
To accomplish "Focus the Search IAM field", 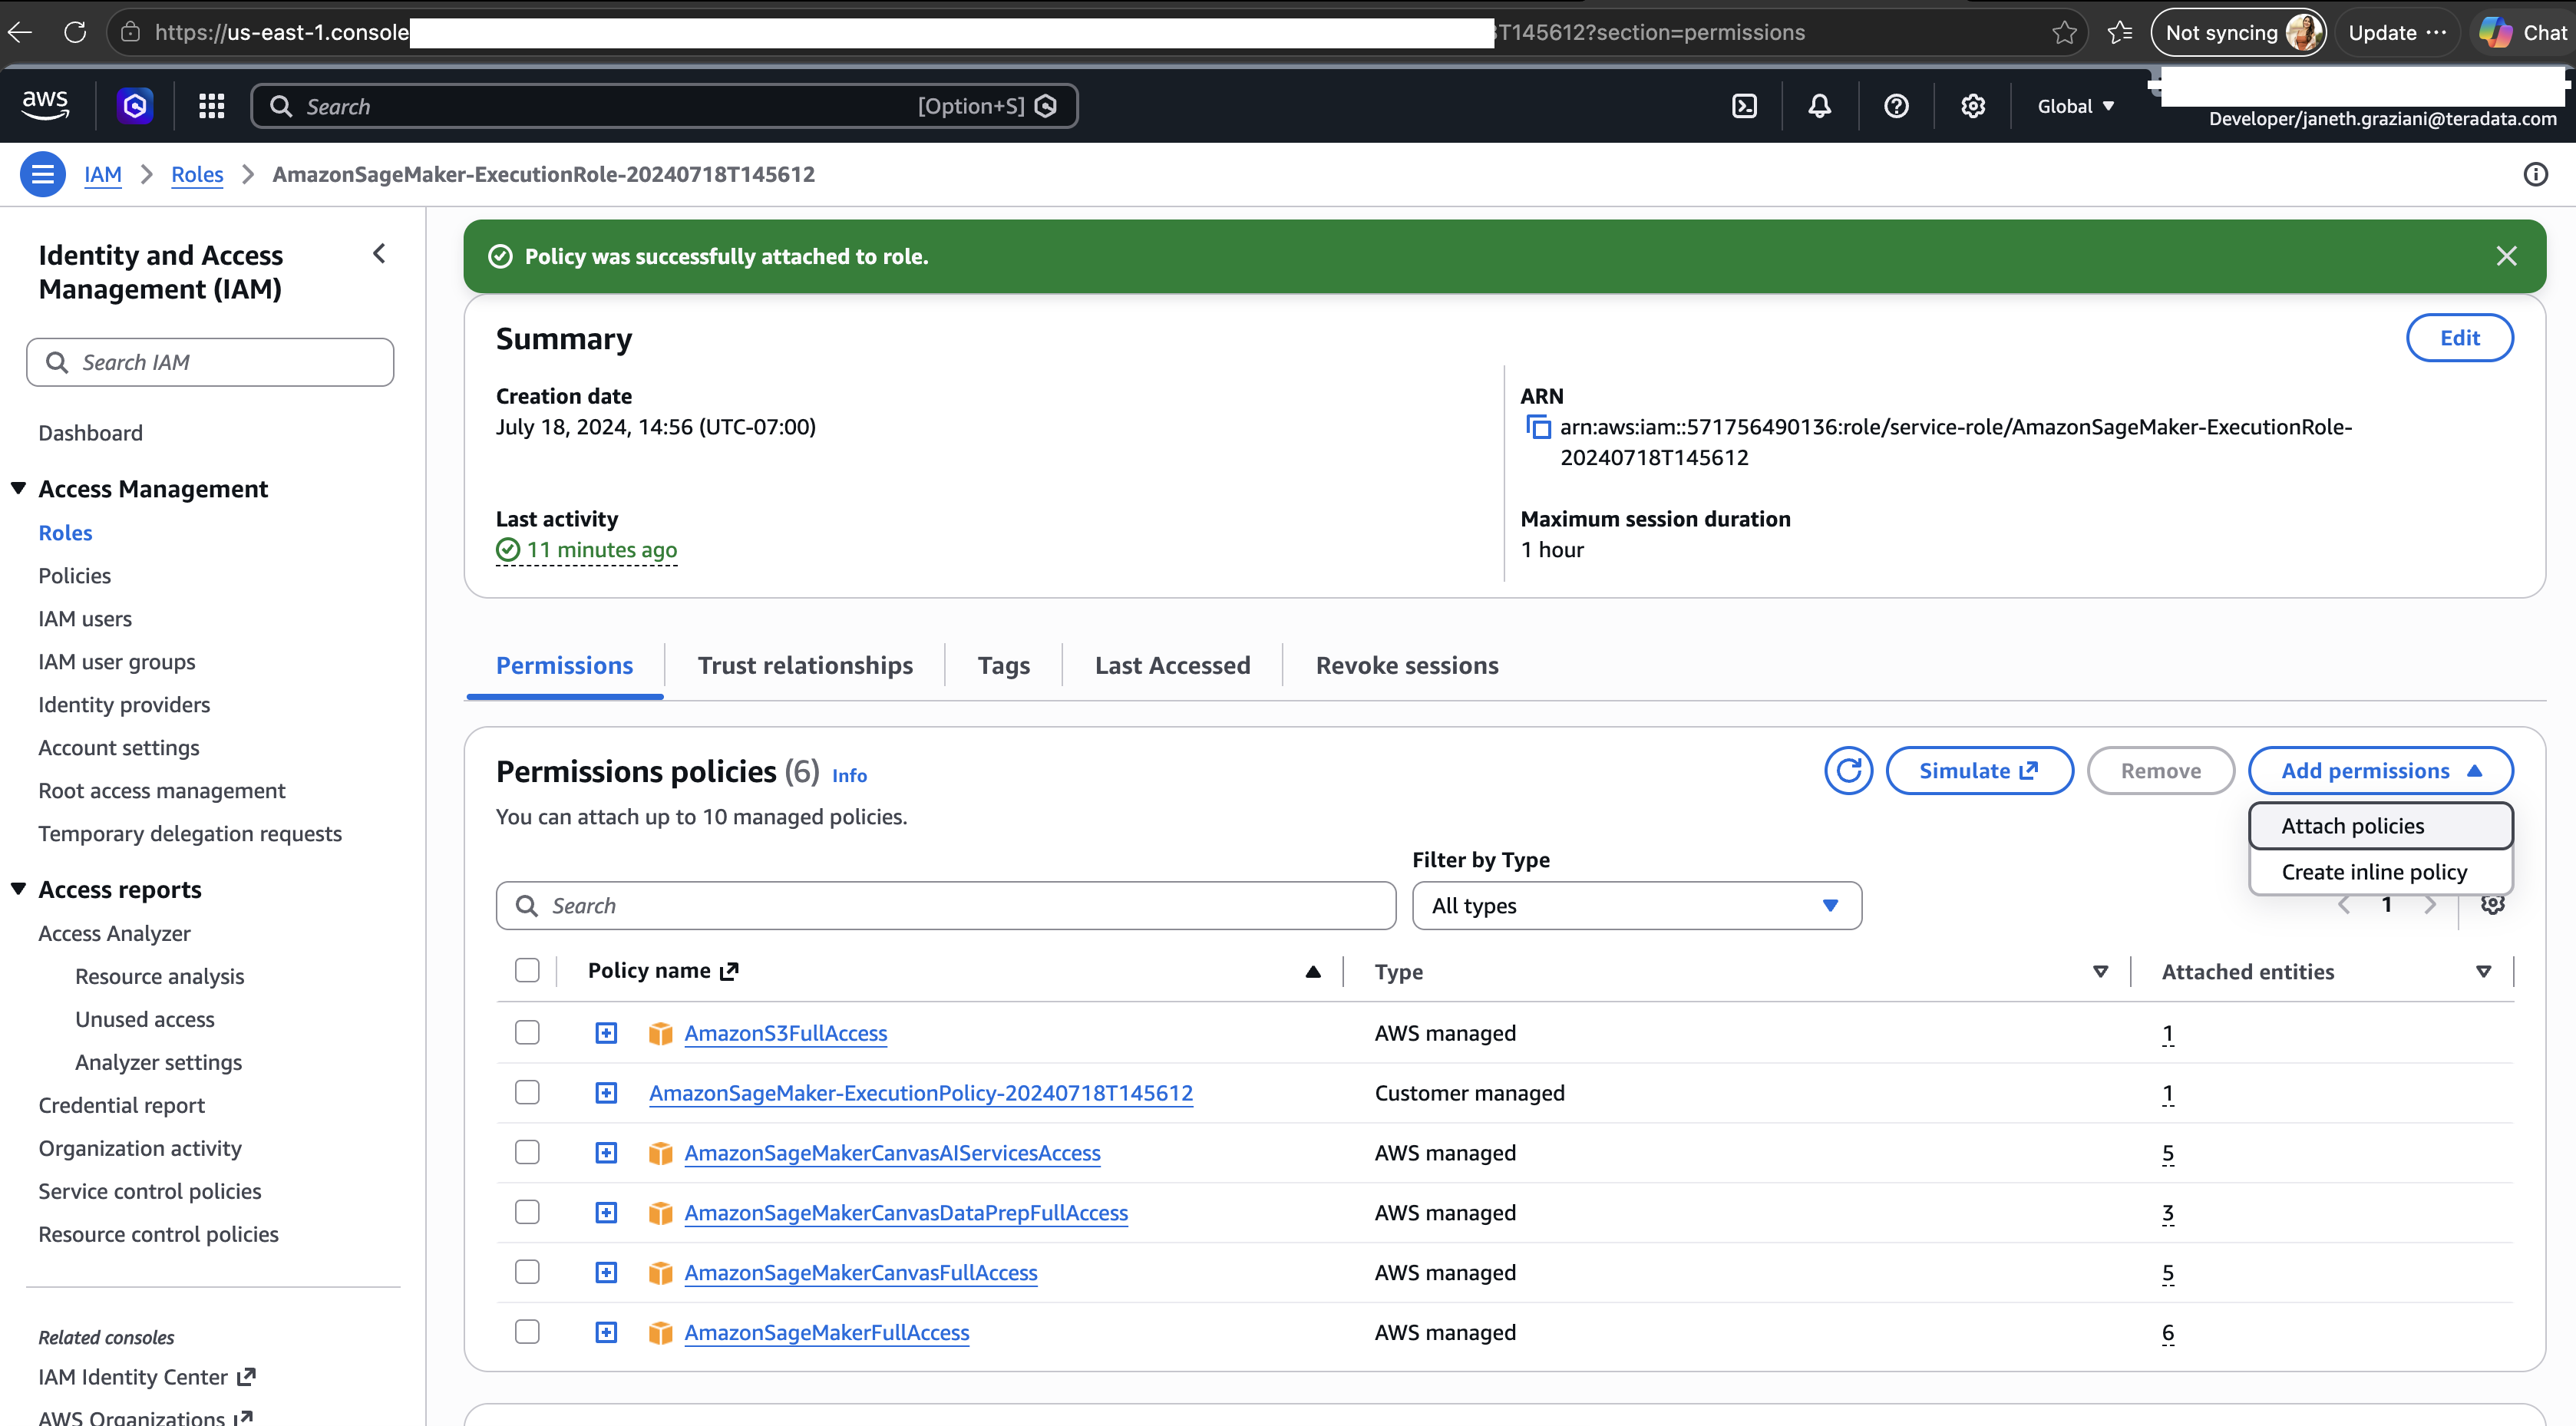I will (210, 362).
